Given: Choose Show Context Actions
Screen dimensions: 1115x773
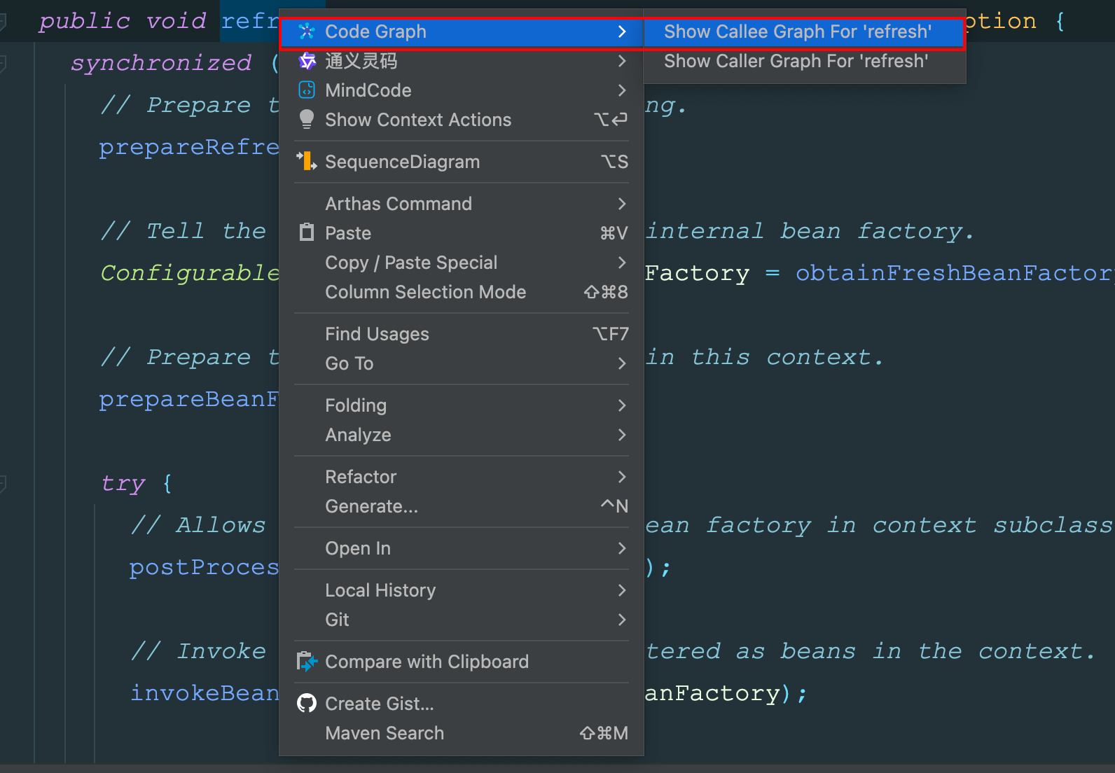Looking at the screenshot, I should tap(461, 120).
